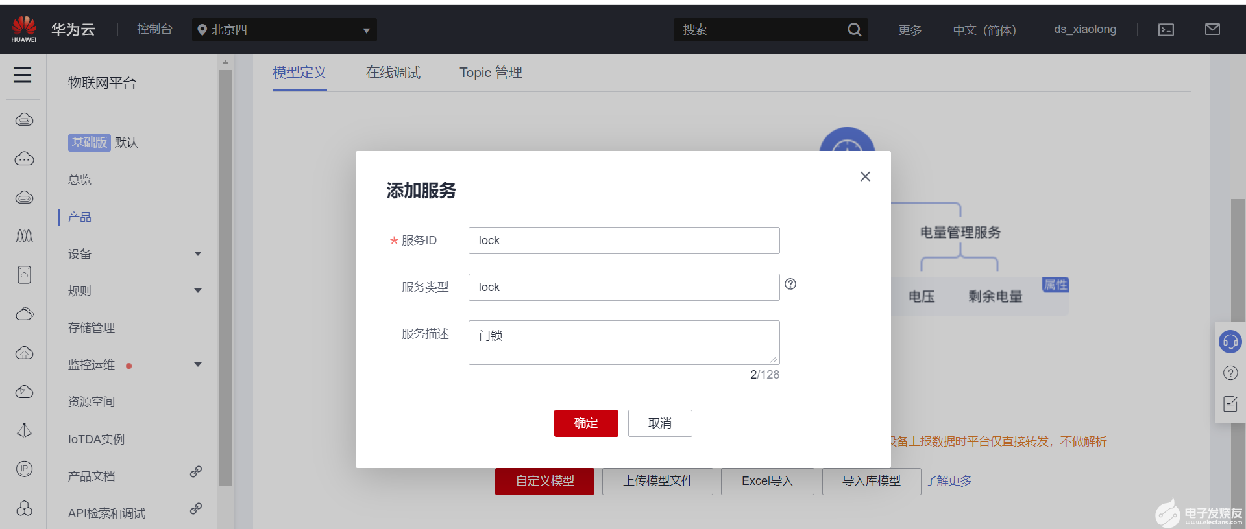Expand the 设备 menu

coord(198,254)
